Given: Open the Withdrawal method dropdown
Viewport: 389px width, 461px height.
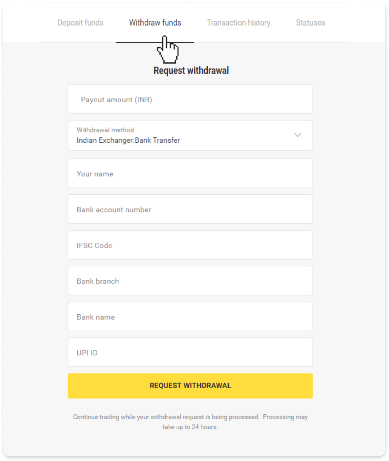Looking at the screenshot, I should click(190, 136).
